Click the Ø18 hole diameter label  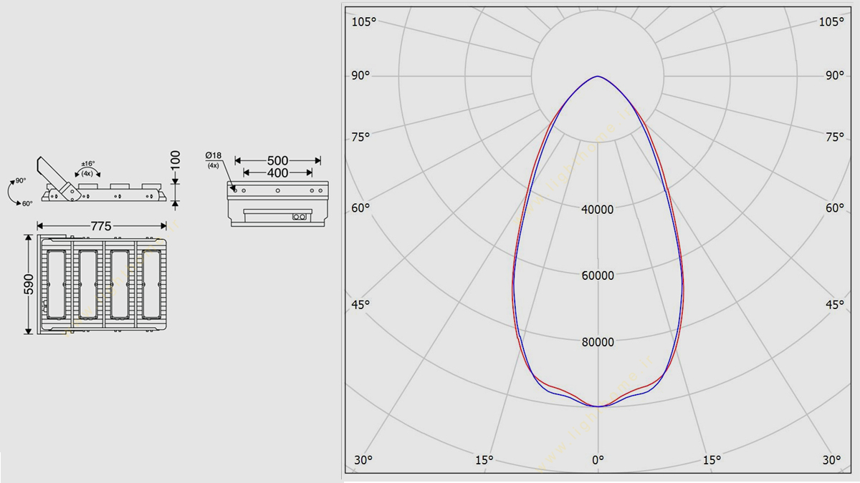(x=213, y=155)
